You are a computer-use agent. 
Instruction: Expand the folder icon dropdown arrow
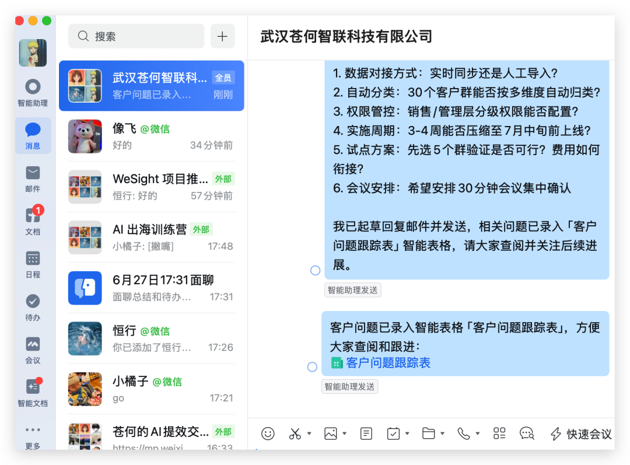pyautogui.click(x=442, y=433)
